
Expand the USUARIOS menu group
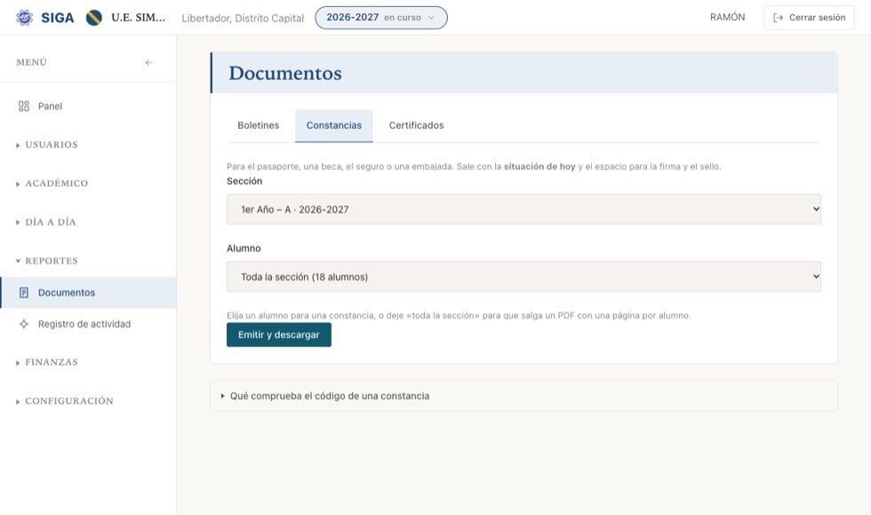[47, 145]
